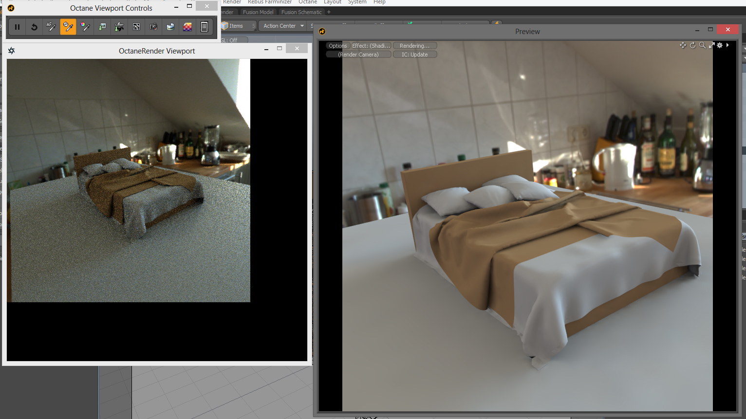This screenshot has height=419, width=746.
Task: Minimize the Octane Viewport Controls window
Action: tap(176, 7)
